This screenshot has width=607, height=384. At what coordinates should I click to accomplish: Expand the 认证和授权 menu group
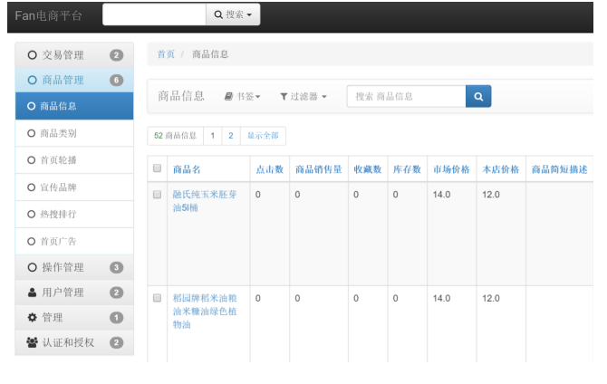(74, 342)
